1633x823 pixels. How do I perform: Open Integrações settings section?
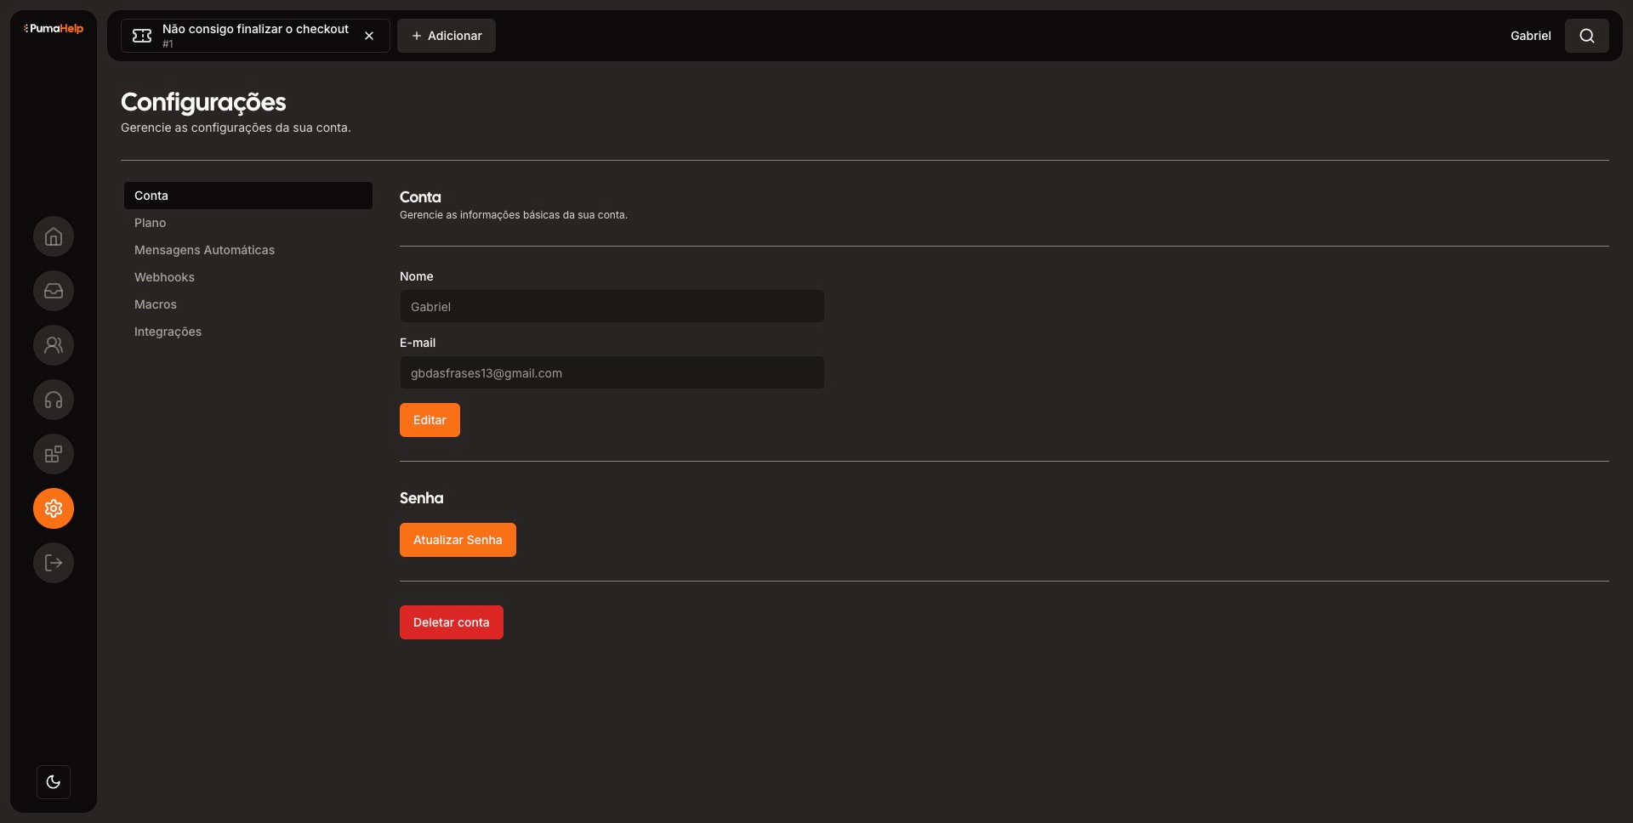(248, 332)
